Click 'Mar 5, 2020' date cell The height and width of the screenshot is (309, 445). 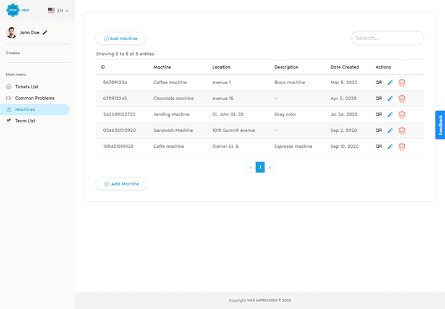click(x=344, y=82)
